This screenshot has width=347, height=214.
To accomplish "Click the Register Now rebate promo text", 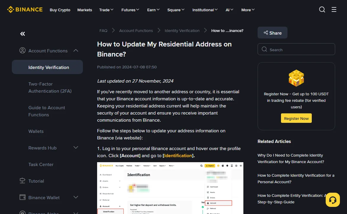I will coord(296,100).
